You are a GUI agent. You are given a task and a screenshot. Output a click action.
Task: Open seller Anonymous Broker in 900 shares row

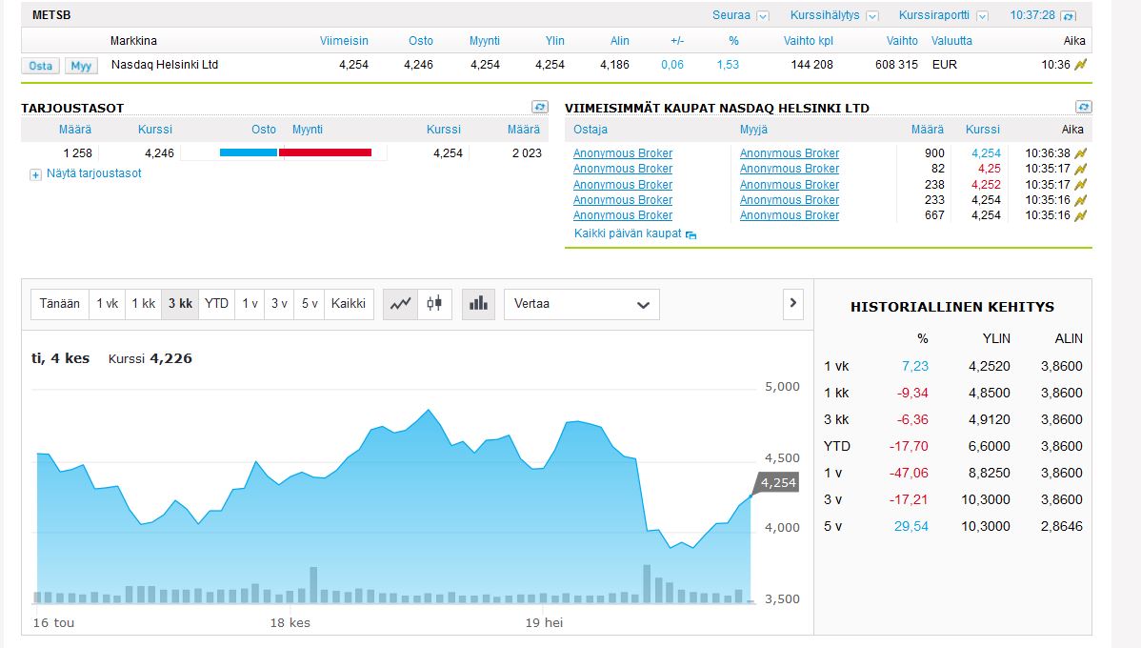[790, 153]
